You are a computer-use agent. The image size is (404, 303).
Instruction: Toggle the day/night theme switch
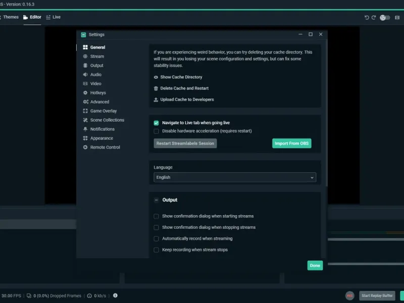pyautogui.click(x=385, y=18)
